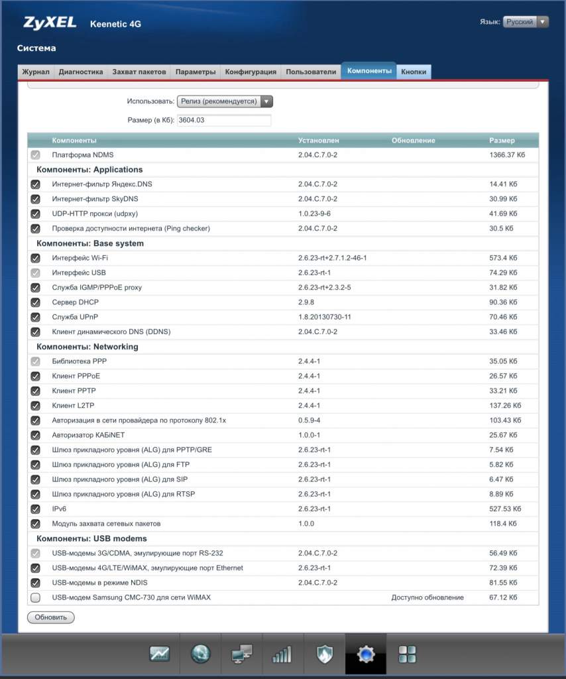Open the Wi-Fi signal bars icon
566x679 pixels.
[282, 654]
